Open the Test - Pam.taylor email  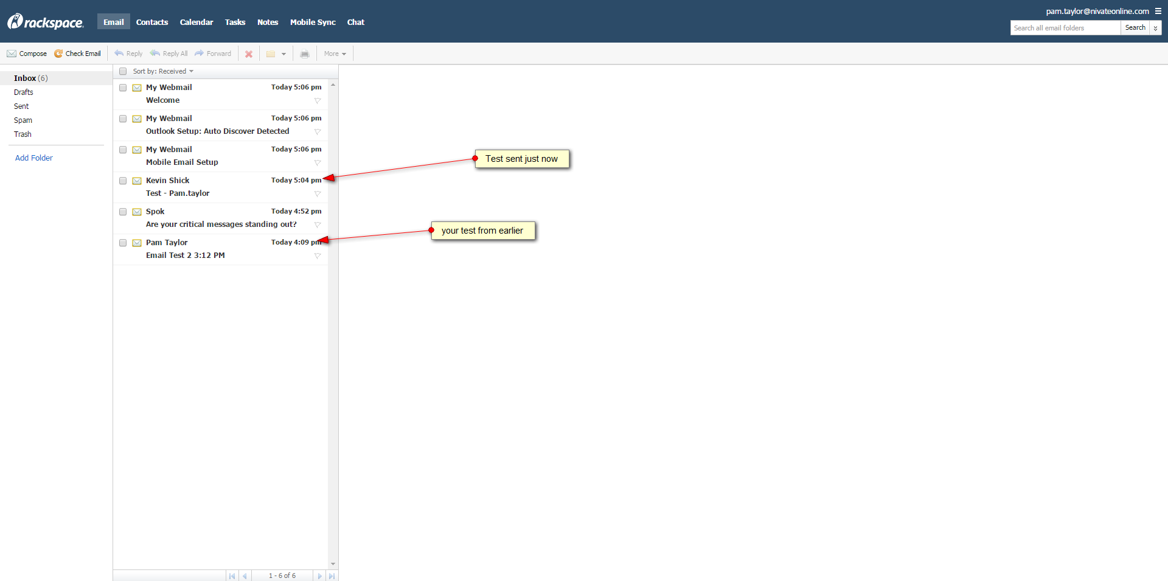click(x=220, y=187)
